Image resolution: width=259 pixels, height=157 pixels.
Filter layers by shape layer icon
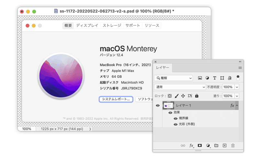tap(222, 78)
